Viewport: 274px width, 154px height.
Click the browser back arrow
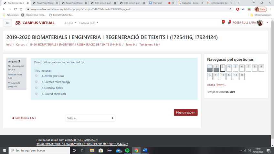pyautogui.click(x=4, y=9)
